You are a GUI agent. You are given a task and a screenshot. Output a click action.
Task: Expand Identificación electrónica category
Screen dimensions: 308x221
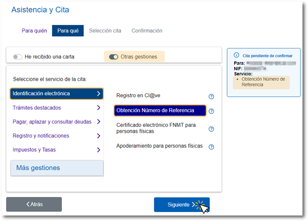[56, 94]
